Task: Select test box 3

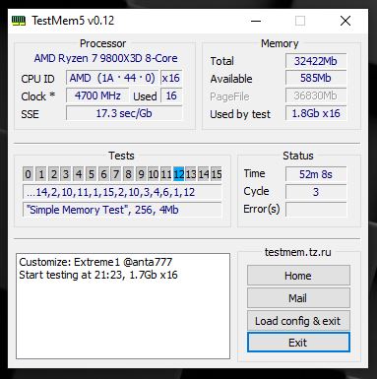Action: (x=66, y=174)
